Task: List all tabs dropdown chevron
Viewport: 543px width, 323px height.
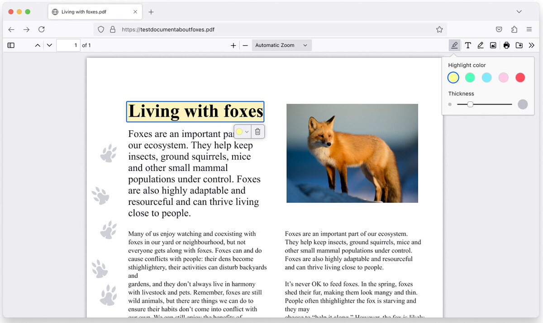Action: click(x=519, y=12)
